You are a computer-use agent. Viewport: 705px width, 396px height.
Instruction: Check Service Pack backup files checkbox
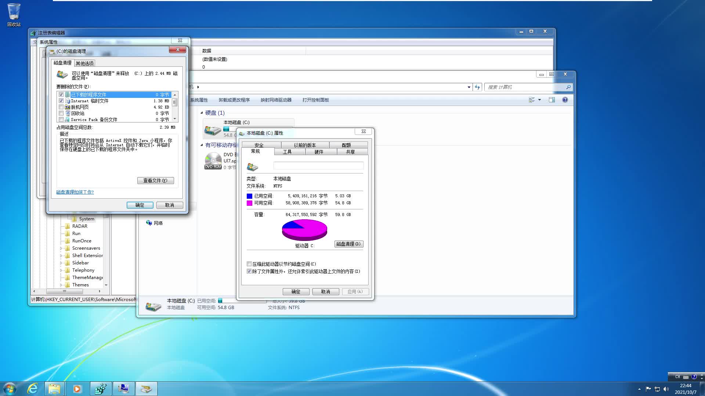[61, 120]
